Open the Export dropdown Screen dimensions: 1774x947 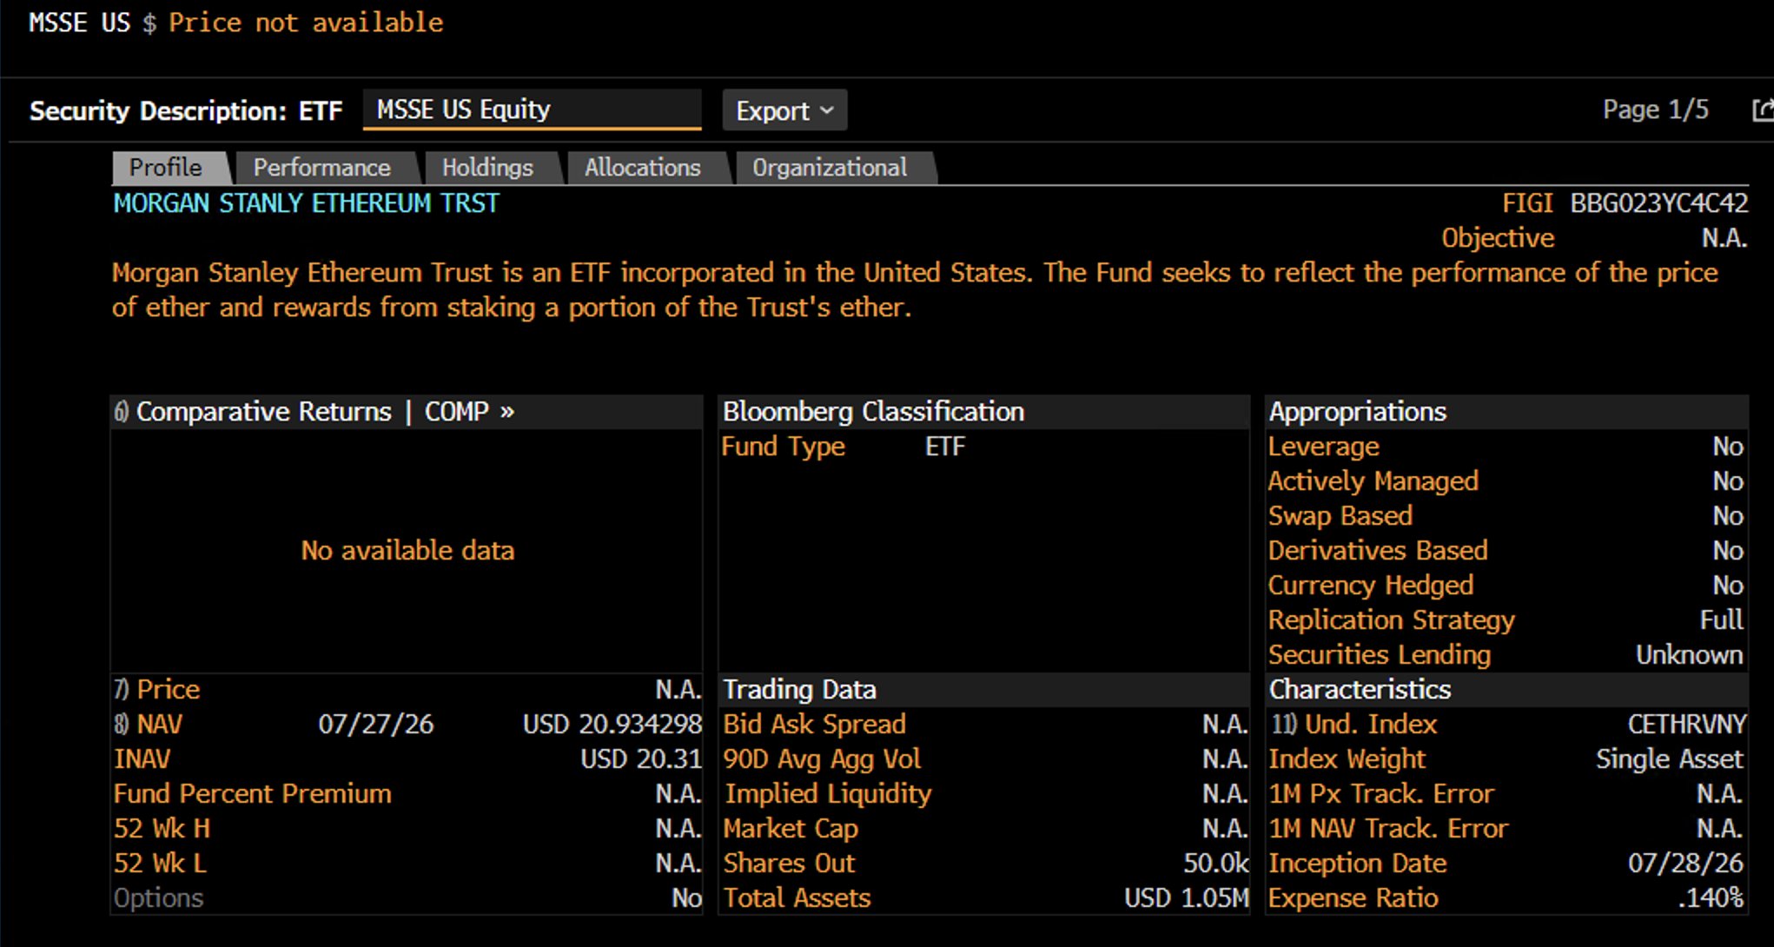point(784,110)
